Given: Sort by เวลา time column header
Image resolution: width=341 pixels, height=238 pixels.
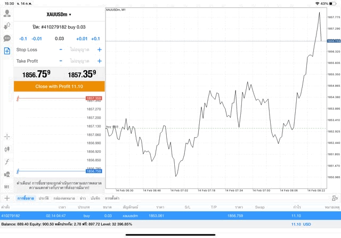Looking at the screenshot, I should [x=62, y=207].
